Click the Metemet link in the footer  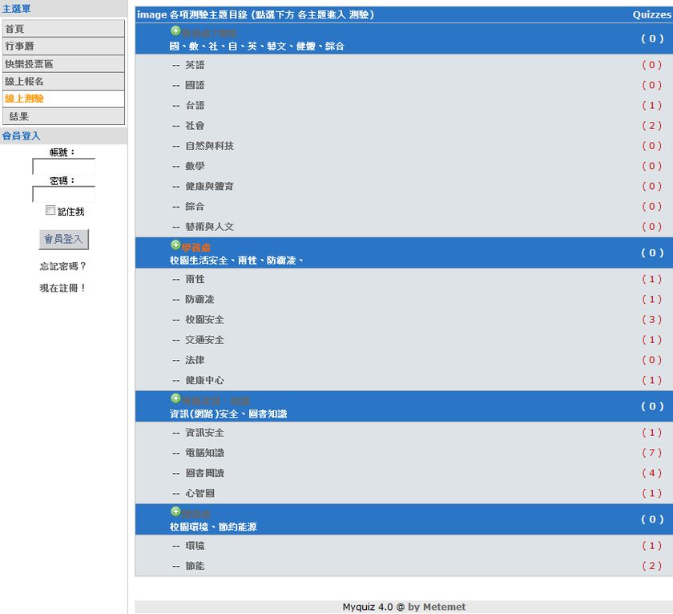[445, 607]
